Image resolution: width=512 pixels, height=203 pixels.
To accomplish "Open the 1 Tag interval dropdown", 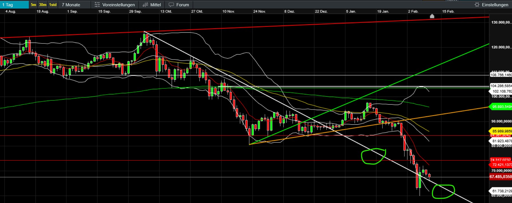I will [14, 5].
